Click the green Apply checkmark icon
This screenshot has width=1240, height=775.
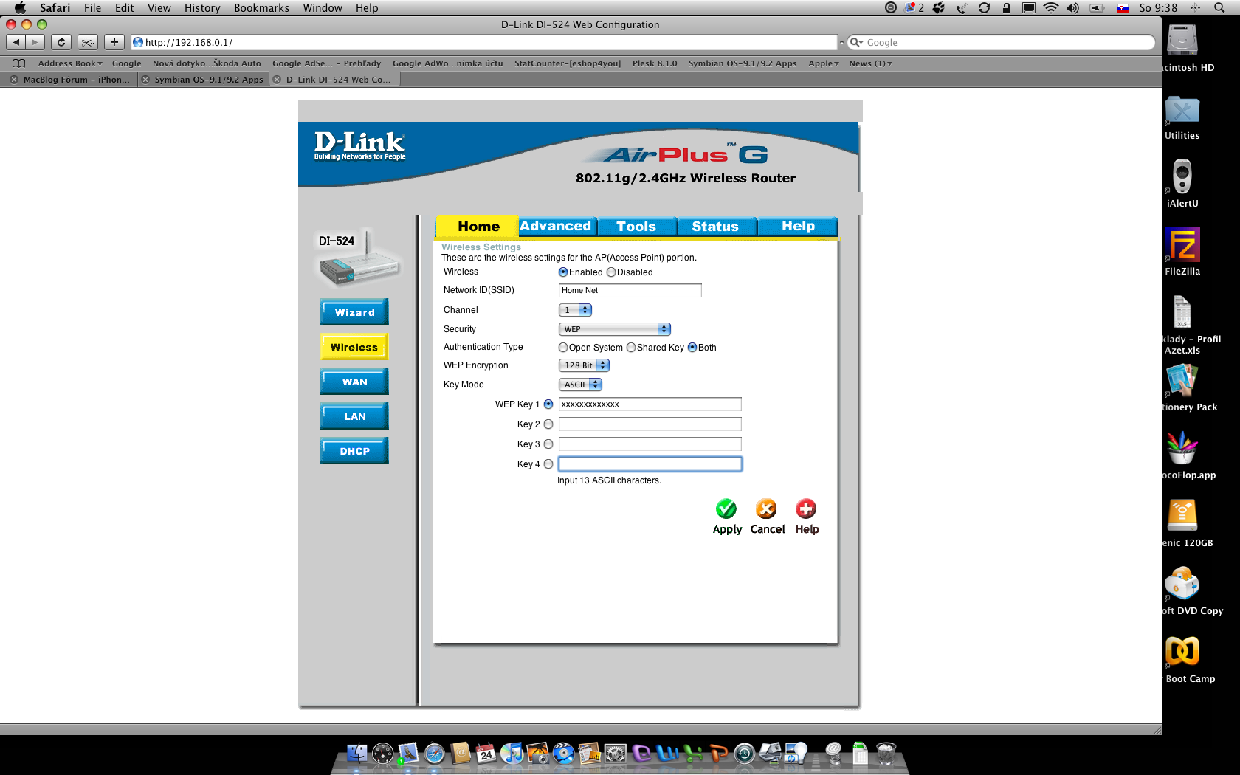coord(726,509)
